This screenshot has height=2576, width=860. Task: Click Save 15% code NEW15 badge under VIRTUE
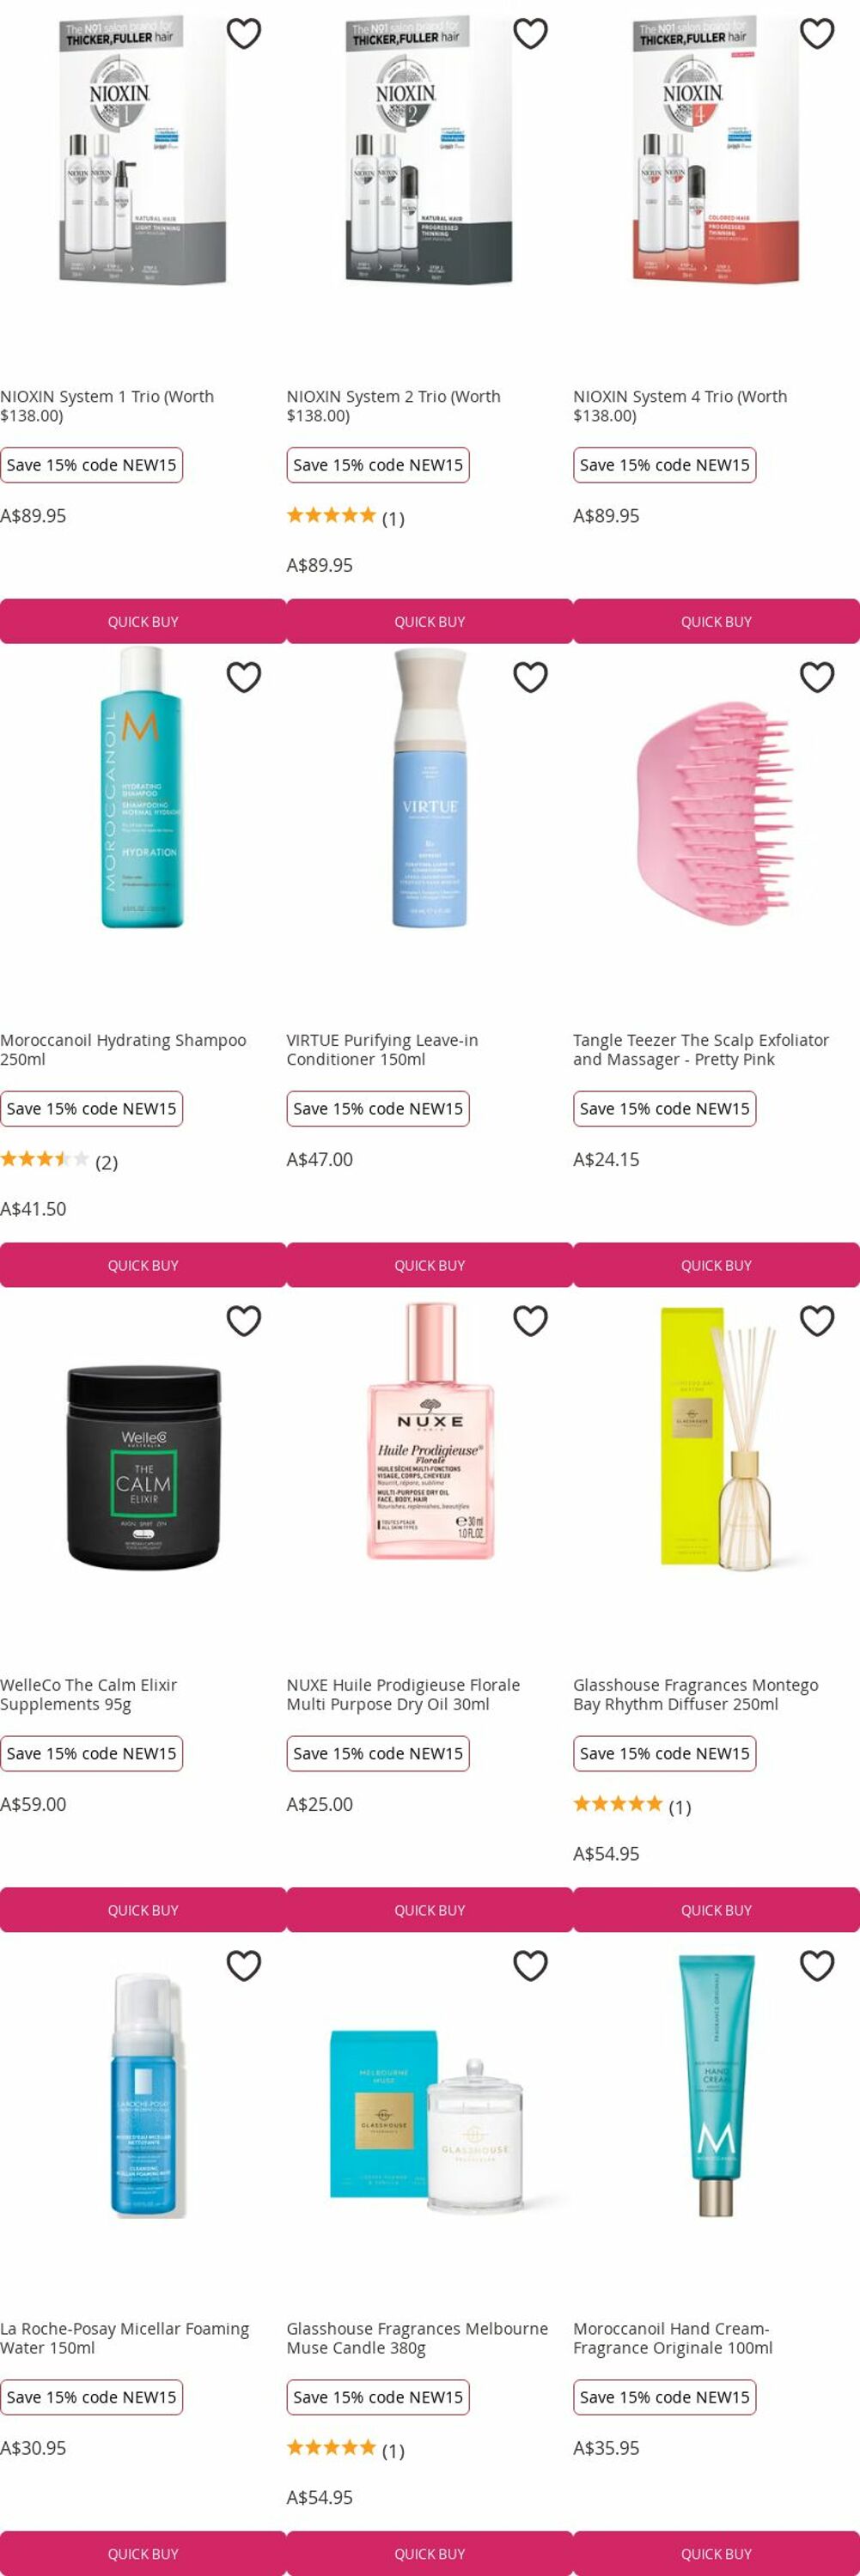[378, 1109]
